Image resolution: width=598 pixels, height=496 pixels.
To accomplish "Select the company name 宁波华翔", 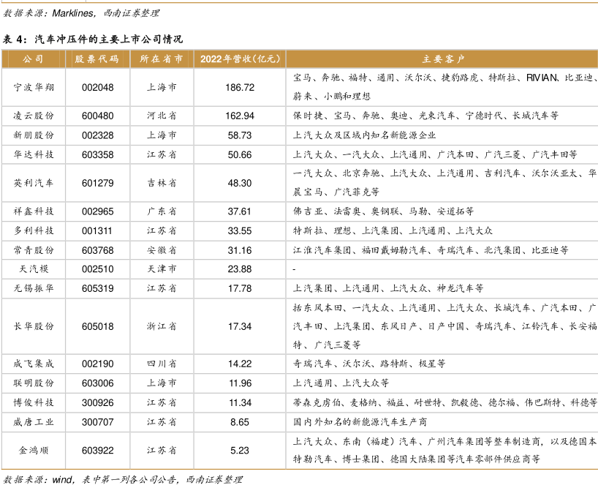I will [x=34, y=87].
